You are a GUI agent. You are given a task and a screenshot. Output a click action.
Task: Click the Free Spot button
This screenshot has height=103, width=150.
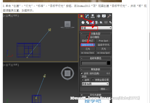(103, 41)
